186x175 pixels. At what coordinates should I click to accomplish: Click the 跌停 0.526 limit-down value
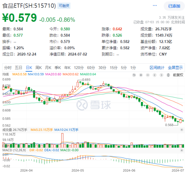(x=117, y=35)
